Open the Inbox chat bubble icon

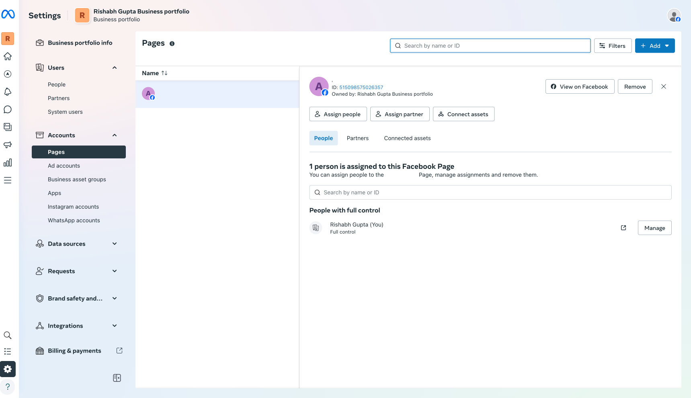8,109
